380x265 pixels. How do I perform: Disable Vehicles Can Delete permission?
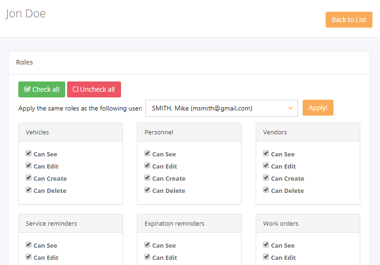29,190
